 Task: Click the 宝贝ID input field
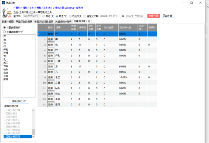click(x=32, y=16)
